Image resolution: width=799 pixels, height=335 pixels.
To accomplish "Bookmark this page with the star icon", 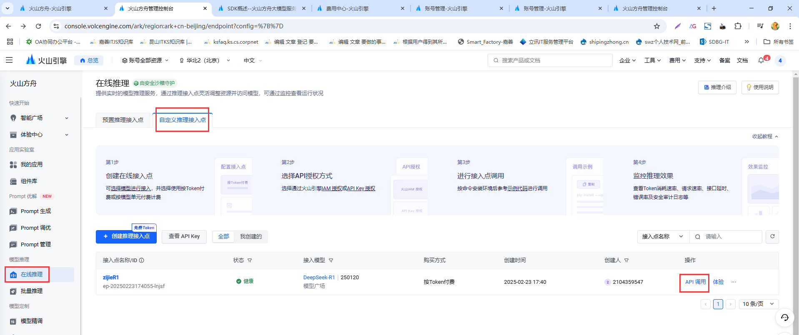I will (x=657, y=26).
